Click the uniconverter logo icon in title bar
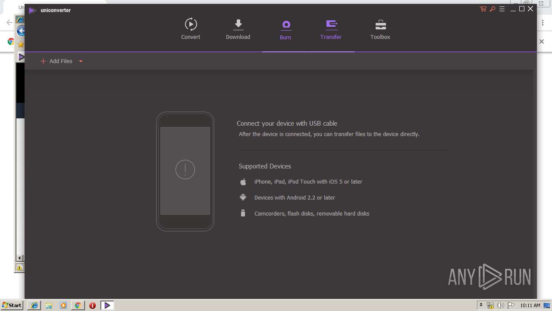The image size is (552, 311). point(32,10)
